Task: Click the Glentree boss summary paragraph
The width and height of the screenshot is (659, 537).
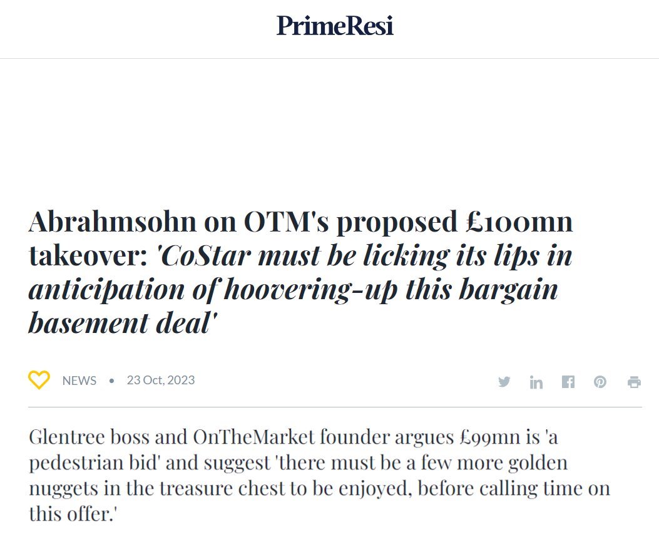Action: [319, 475]
